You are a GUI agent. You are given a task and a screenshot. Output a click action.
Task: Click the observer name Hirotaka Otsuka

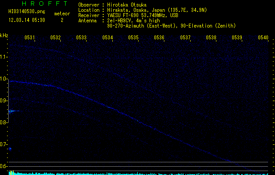(x=127, y=5)
